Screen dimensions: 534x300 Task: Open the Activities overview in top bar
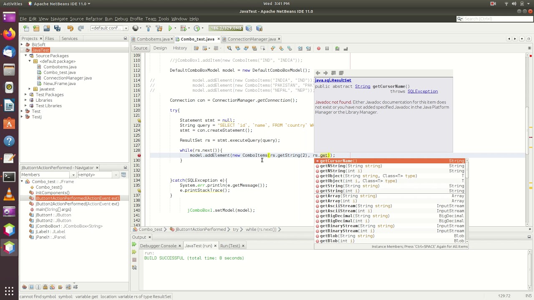13,4
